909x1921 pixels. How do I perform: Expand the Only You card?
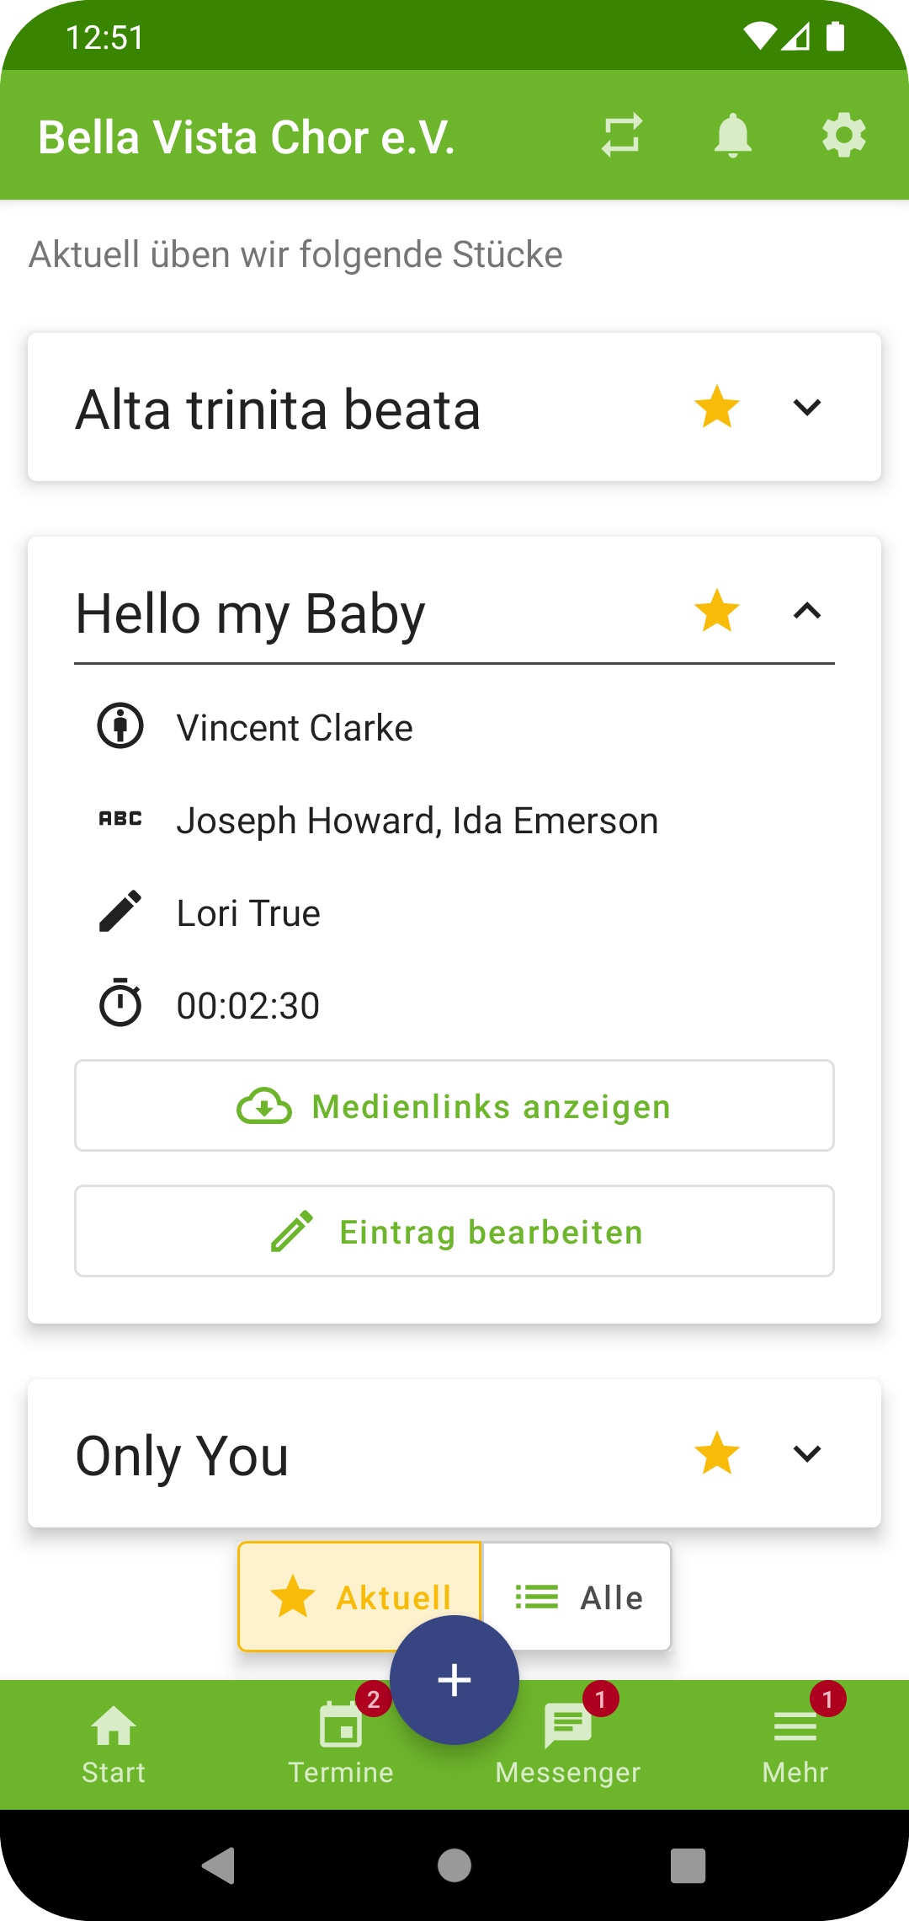[807, 1453]
